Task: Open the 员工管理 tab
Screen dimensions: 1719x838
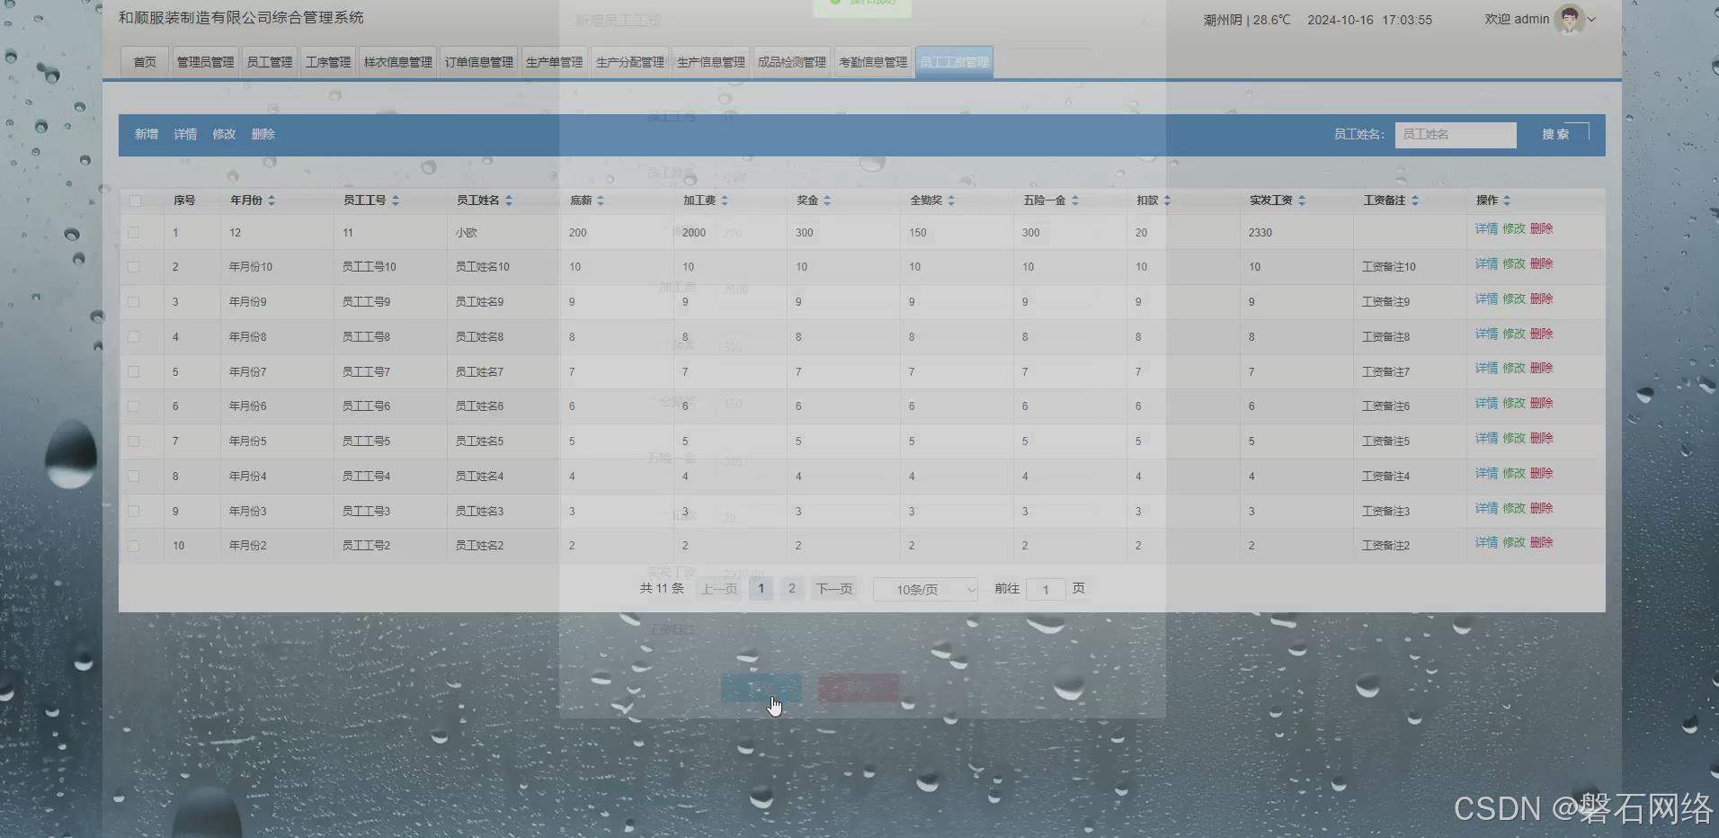Action: (x=270, y=62)
